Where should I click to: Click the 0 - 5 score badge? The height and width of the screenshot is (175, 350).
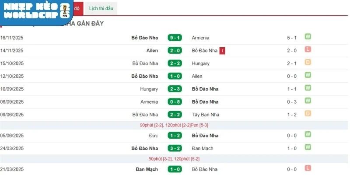pyautogui.click(x=175, y=101)
